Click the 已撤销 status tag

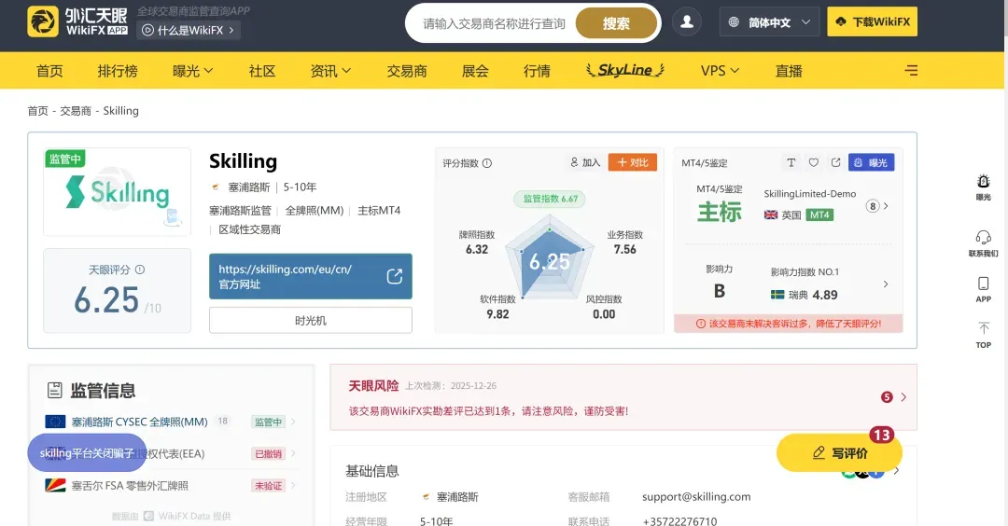(268, 453)
